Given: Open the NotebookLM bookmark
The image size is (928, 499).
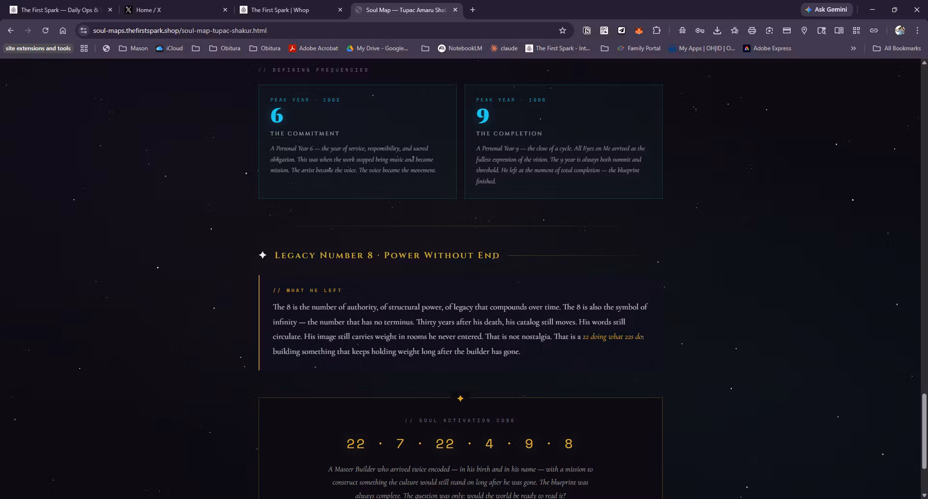Looking at the screenshot, I should (x=460, y=48).
